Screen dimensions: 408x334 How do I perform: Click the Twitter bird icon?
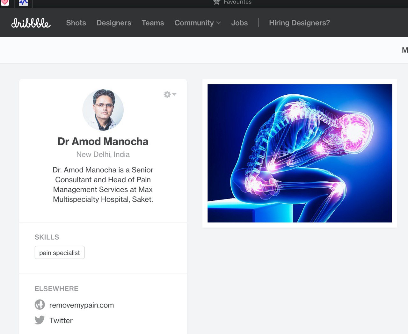click(40, 320)
